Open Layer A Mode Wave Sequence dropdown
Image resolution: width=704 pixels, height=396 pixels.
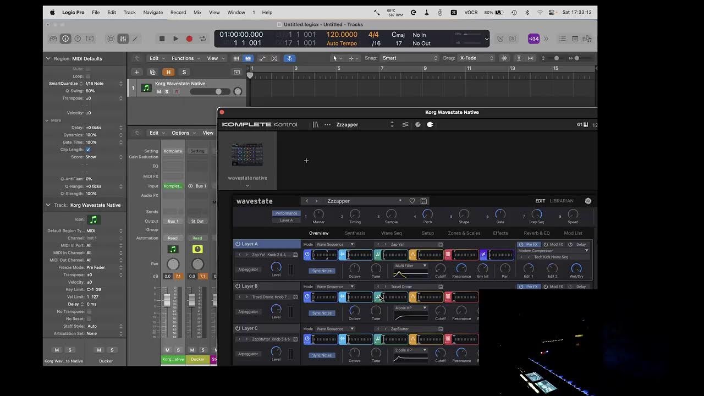tap(335, 244)
